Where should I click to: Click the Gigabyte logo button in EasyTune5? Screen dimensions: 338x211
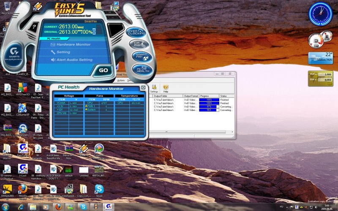[14, 54]
